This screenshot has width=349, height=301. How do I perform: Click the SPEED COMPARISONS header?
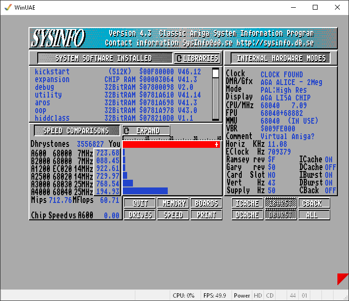click(77, 130)
